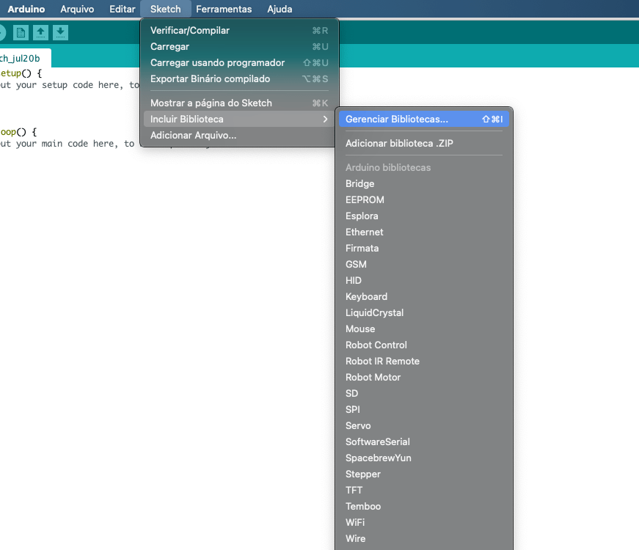The image size is (639, 550).
Task: Select Adicionar Arquivo... entry
Action: [239, 135]
